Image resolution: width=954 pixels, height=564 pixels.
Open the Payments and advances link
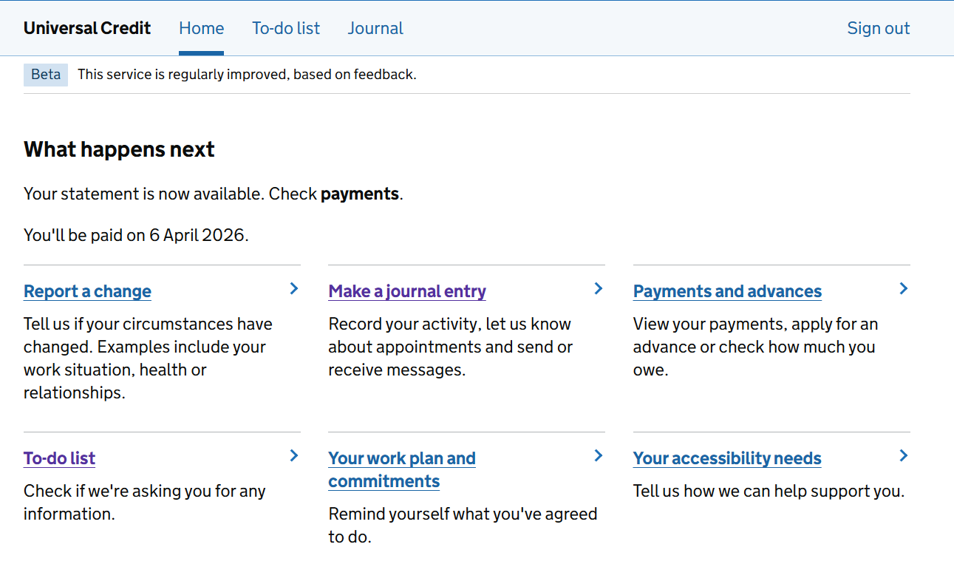tap(727, 291)
